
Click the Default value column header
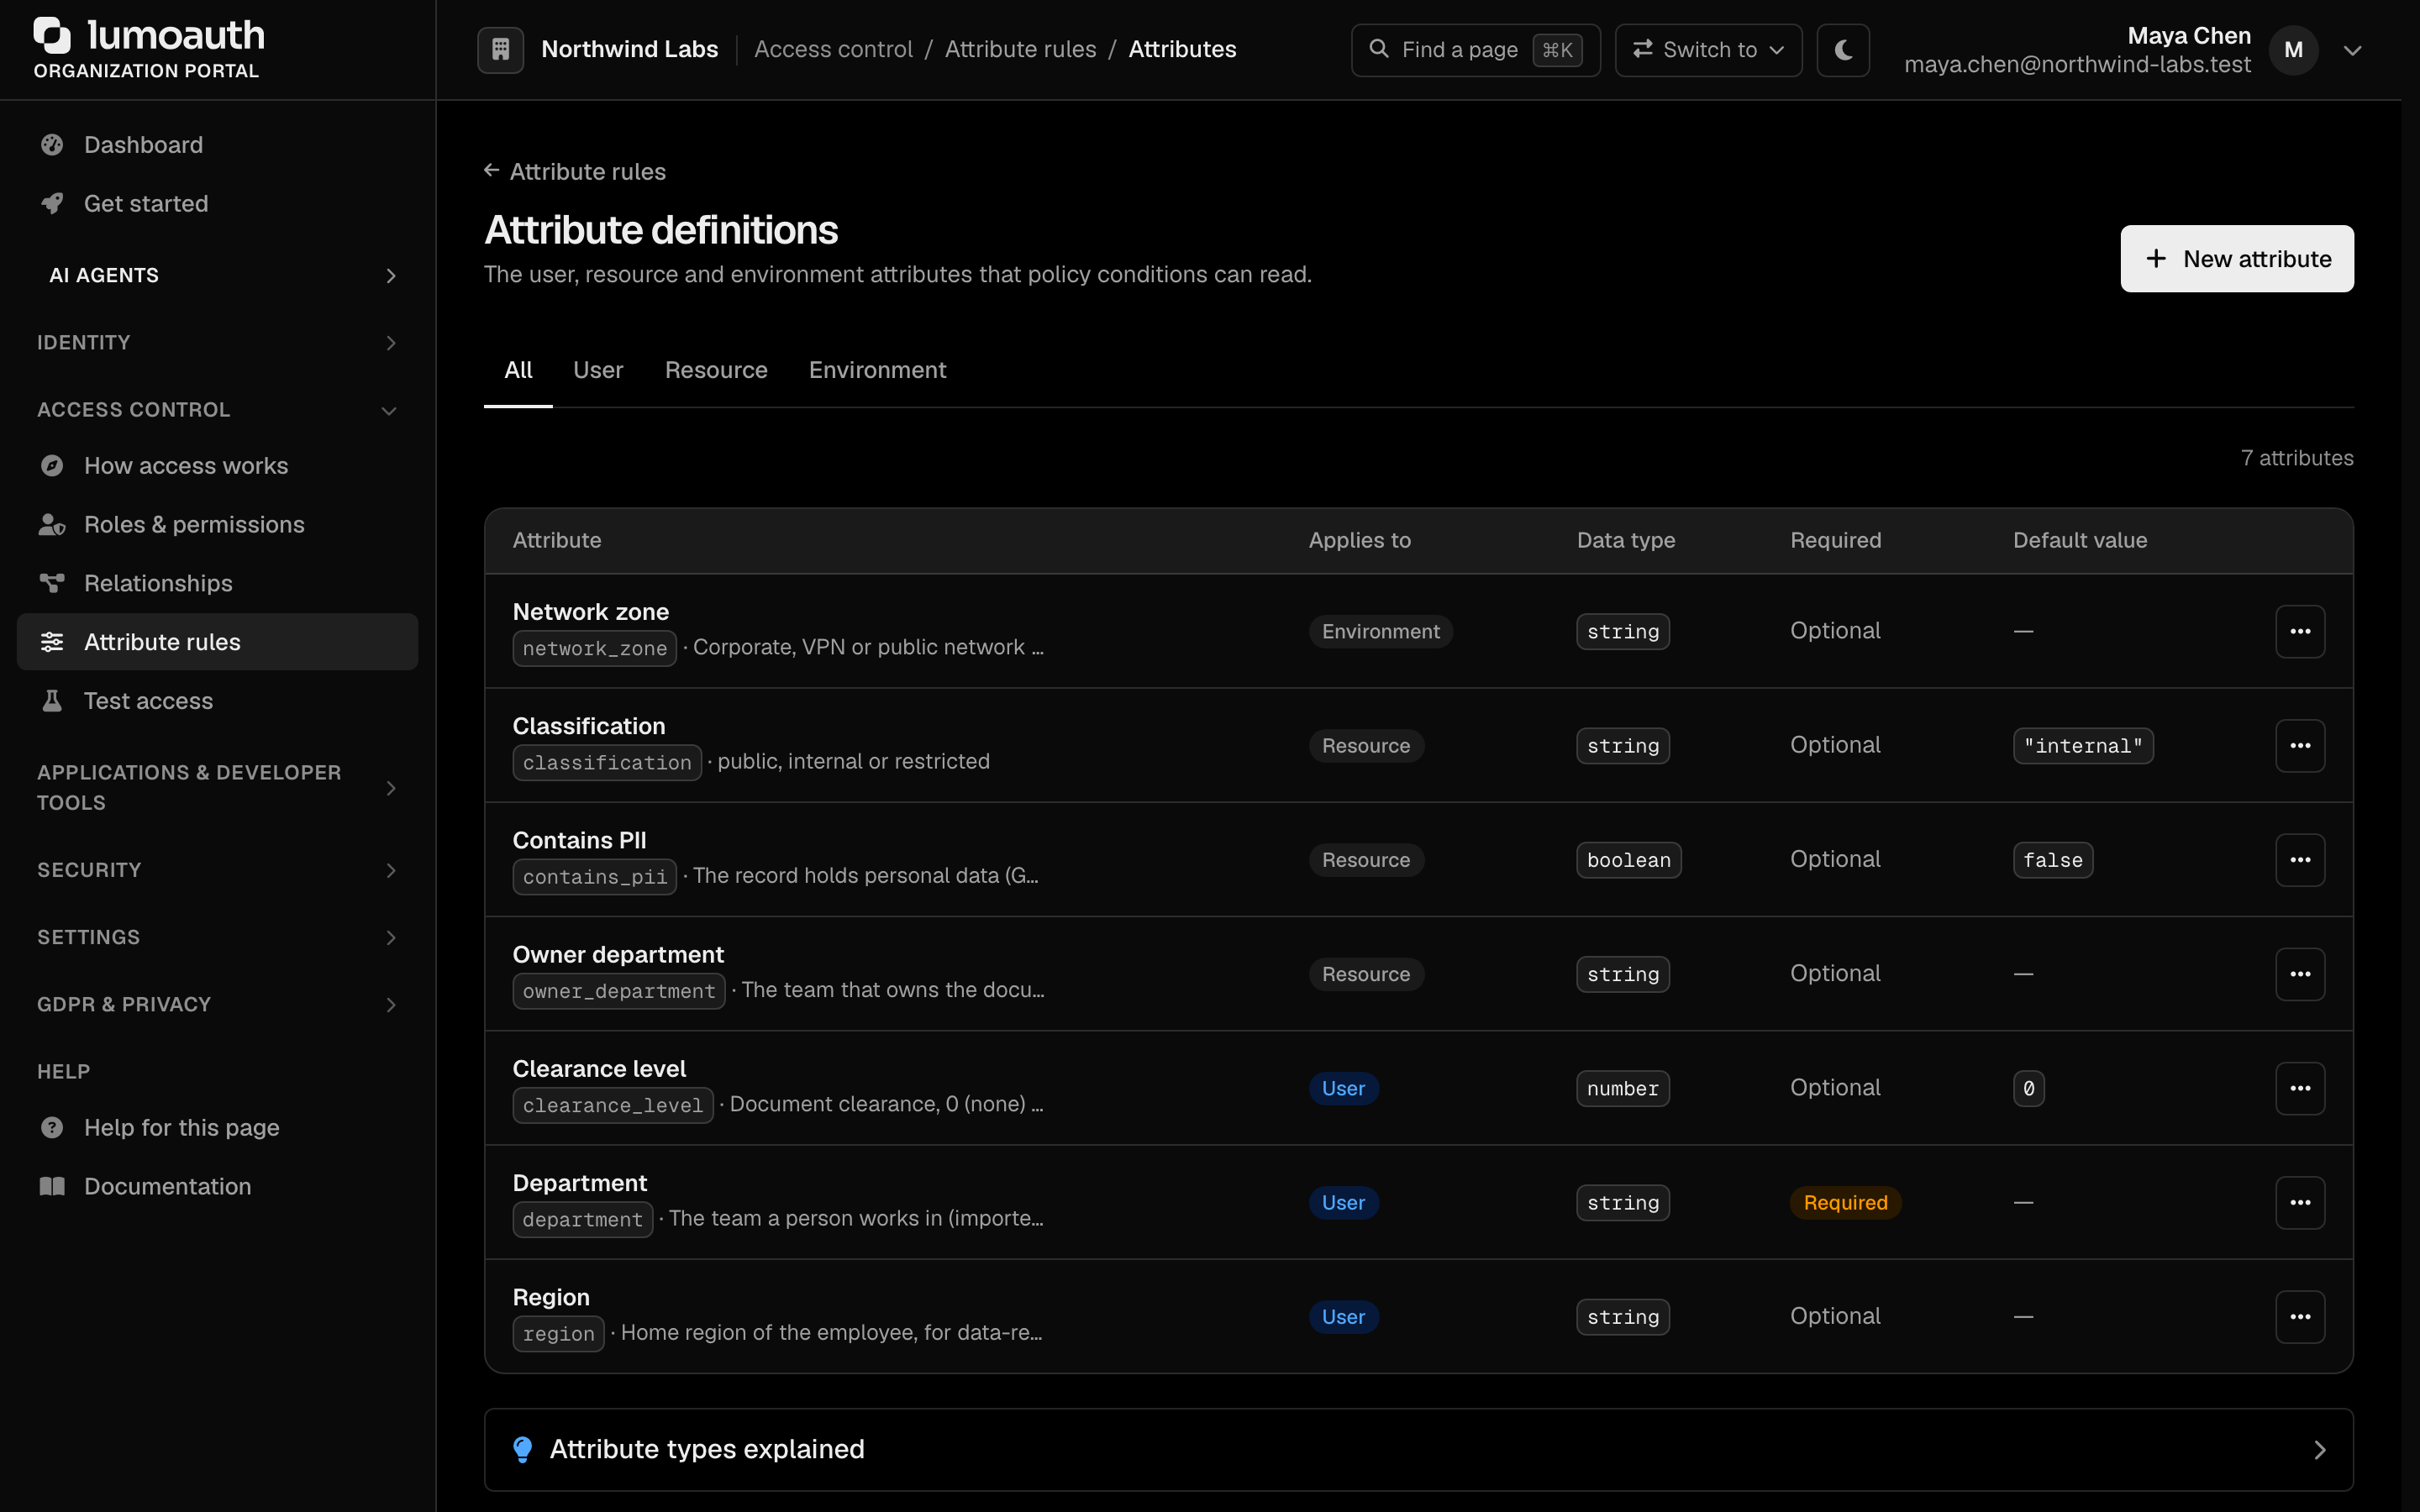pyautogui.click(x=2079, y=540)
